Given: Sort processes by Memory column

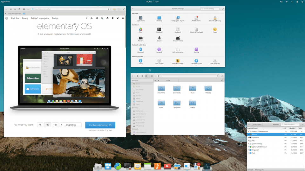Looking at the screenshot, I should [292, 128].
